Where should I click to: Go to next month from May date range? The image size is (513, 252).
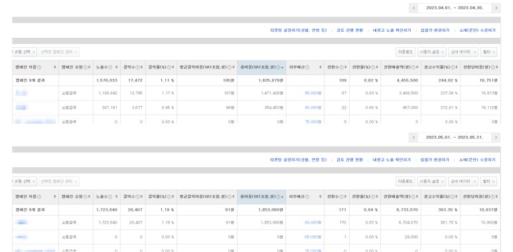click(496, 137)
